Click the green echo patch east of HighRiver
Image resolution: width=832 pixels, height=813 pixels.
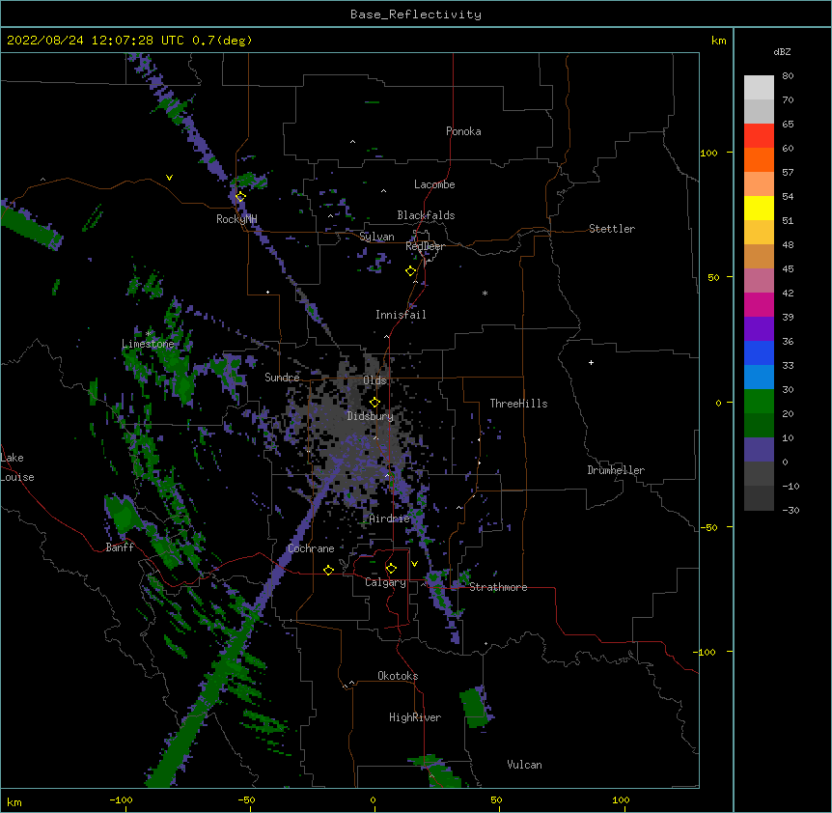(x=475, y=708)
